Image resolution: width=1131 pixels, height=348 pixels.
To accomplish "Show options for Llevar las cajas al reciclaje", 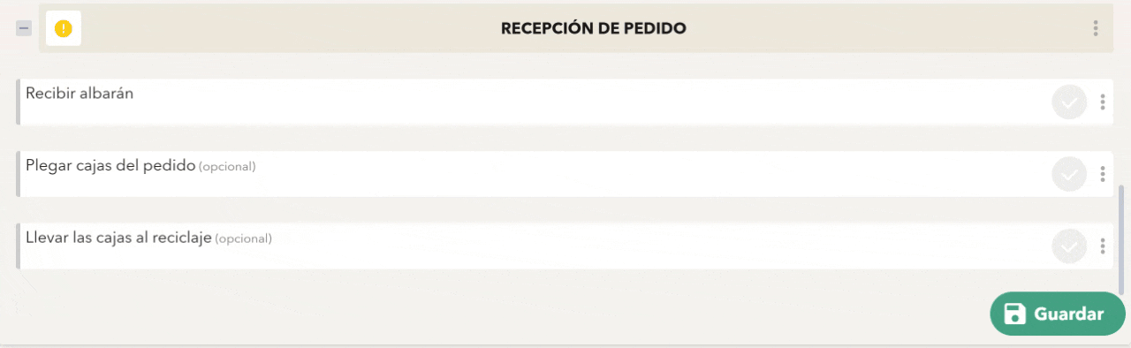I will point(1103,246).
